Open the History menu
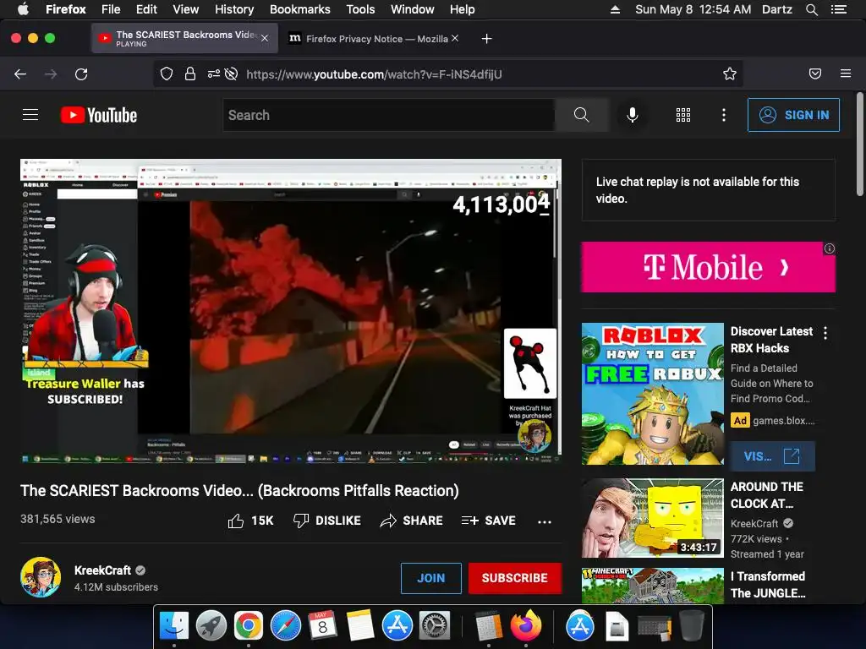The image size is (866, 649). [234, 9]
